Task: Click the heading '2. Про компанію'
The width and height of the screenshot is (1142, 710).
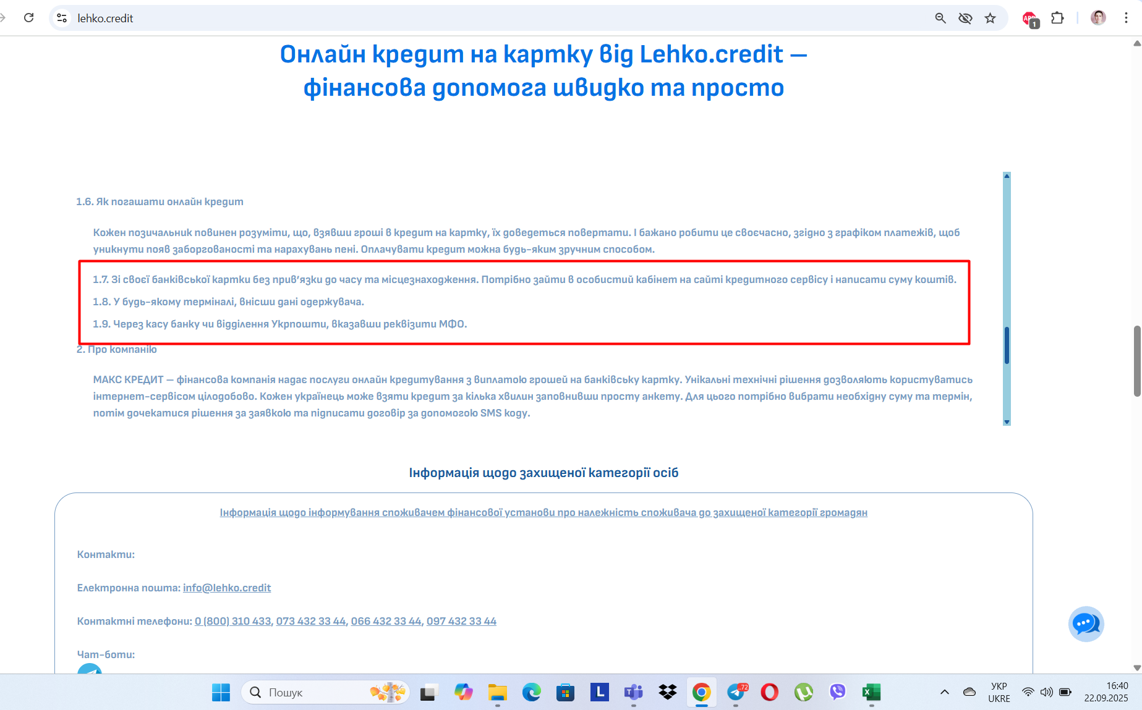Action: click(117, 350)
